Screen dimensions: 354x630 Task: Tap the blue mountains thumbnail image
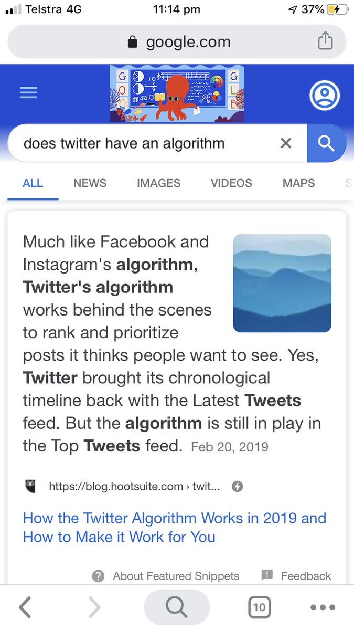[282, 283]
